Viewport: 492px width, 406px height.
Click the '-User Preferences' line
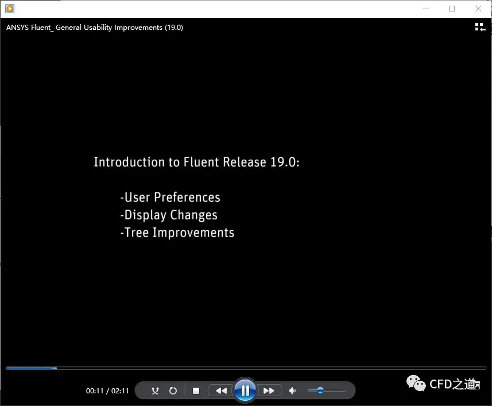tap(171, 198)
